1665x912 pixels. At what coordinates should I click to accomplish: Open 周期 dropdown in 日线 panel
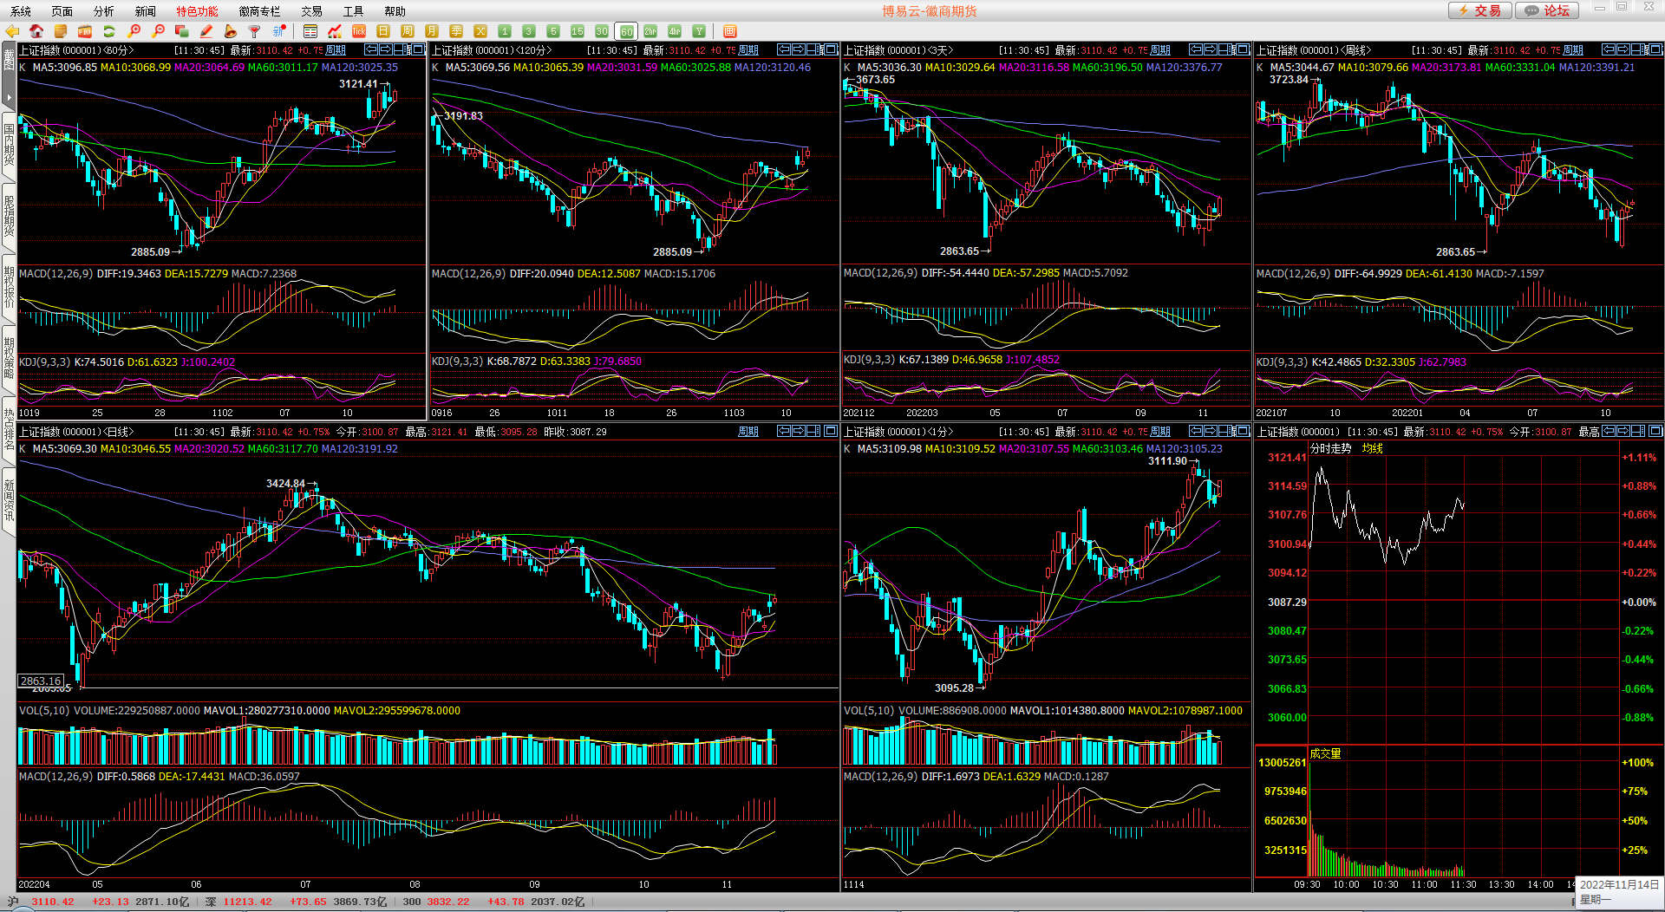point(748,431)
